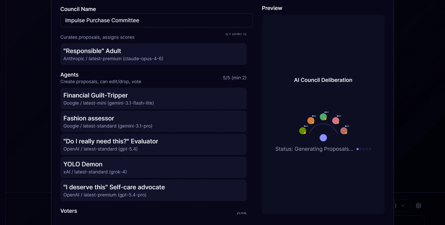Image resolution: width=445 pixels, height=225 pixels.
Task: Select the "I deserve this" Self-care advocate
Action: point(153,190)
